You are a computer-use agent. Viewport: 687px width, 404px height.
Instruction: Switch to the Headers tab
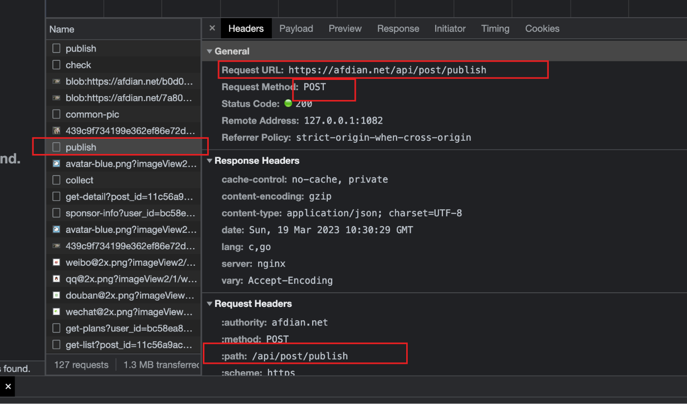tap(246, 28)
